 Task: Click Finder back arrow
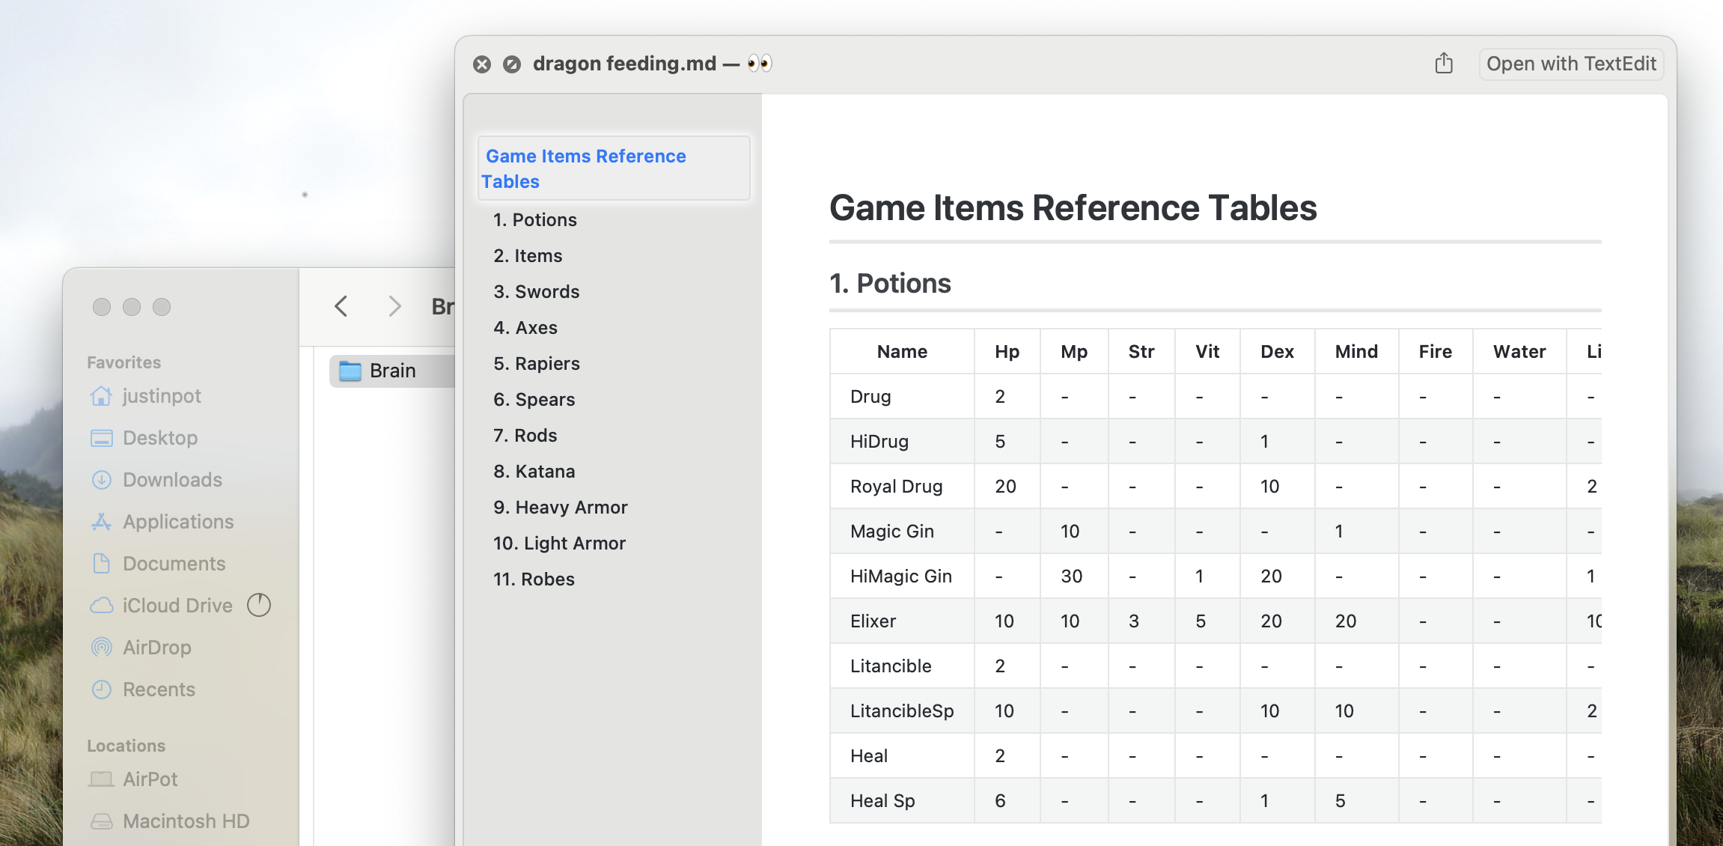(x=341, y=306)
